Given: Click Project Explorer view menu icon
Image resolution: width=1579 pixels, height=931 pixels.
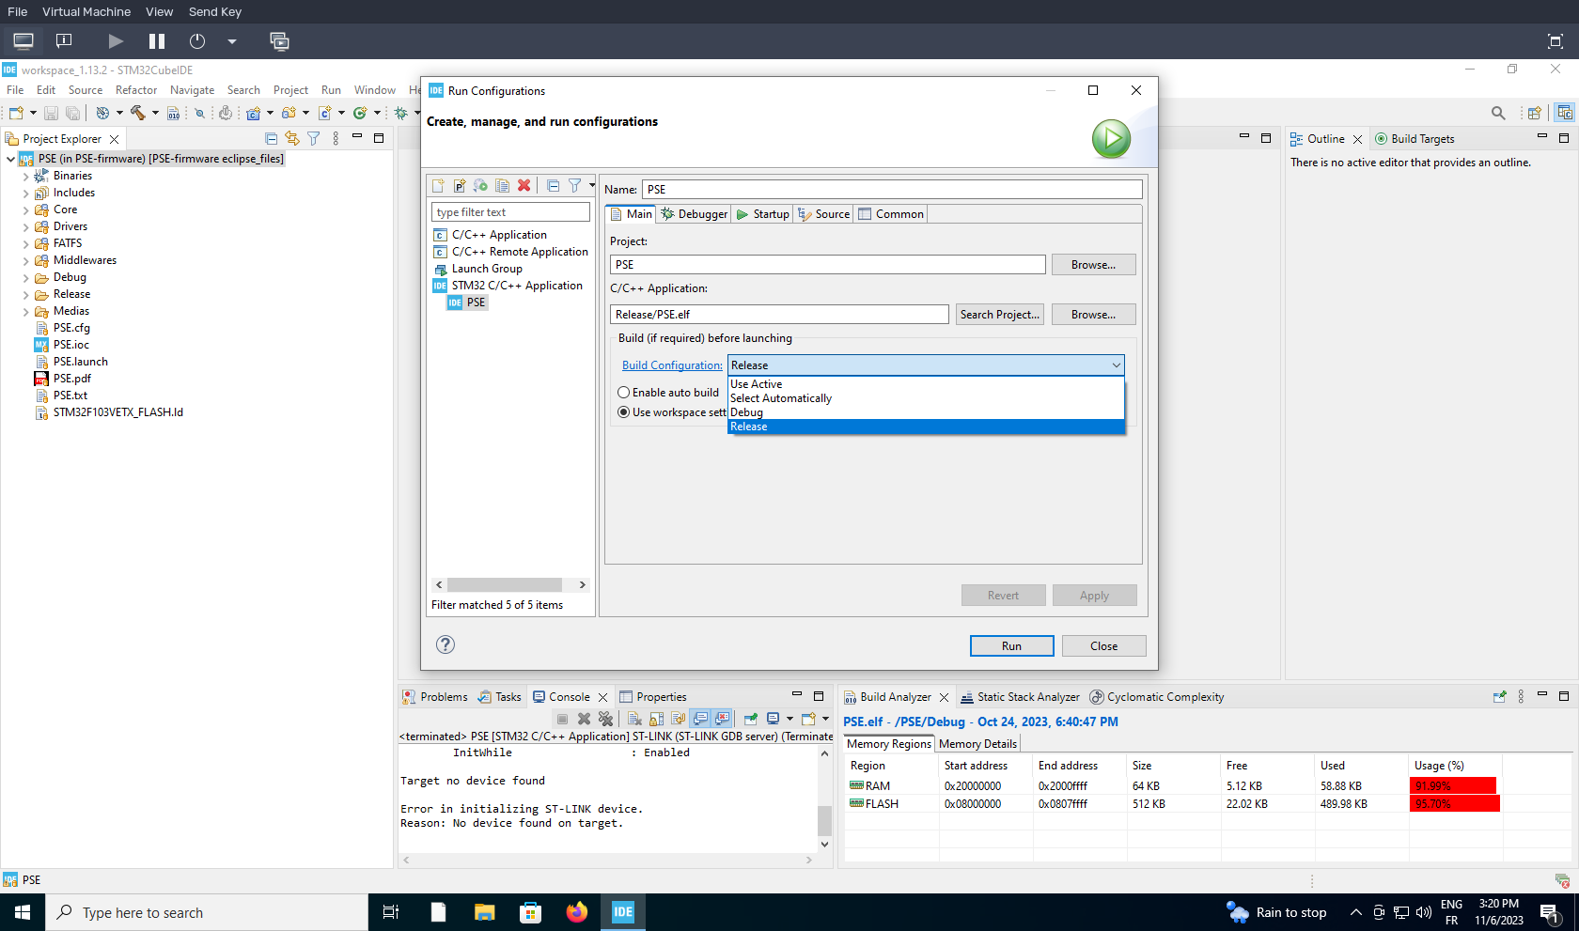Looking at the screenshot, I should click(336, 138).
